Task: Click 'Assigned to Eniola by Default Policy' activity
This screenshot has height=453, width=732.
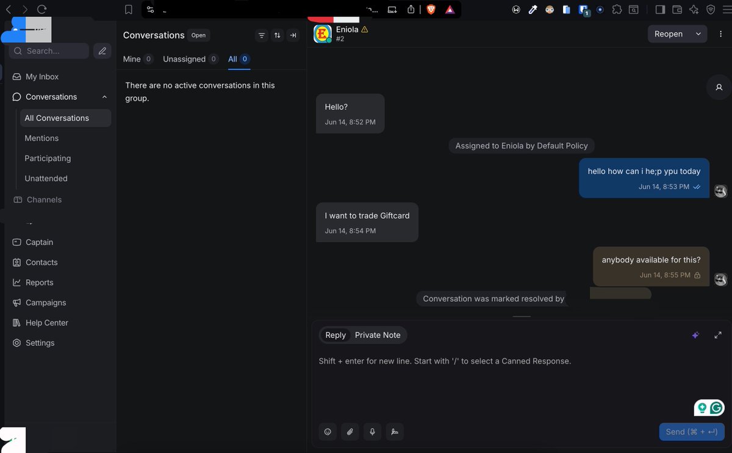Action: click(x=522, y=146)
